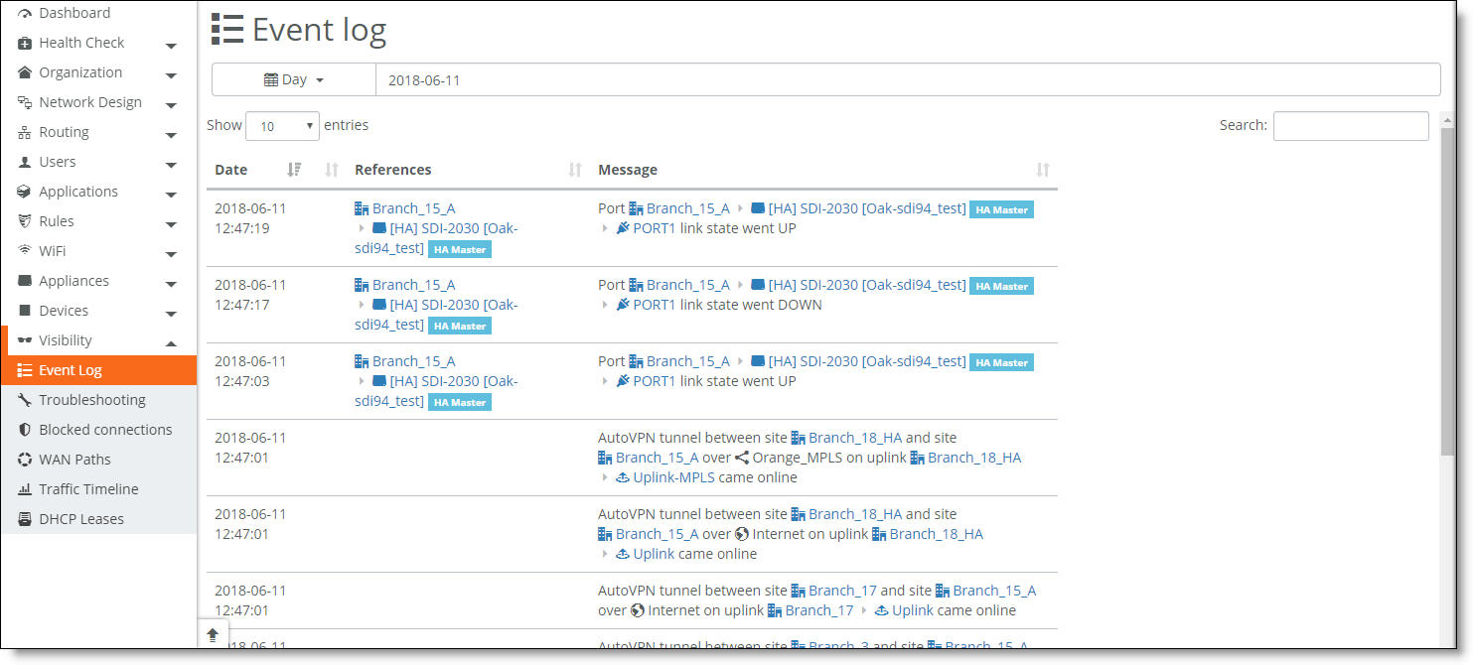The width and height of the screenshot is (1473, 665).
Task: Click the WiFi signal icon
Action: 25,250
